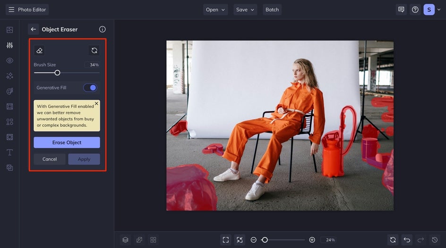Reset the brush selection icon in panel
The width and height of the screenshot is (446, 248).
(x=94, y=50)
